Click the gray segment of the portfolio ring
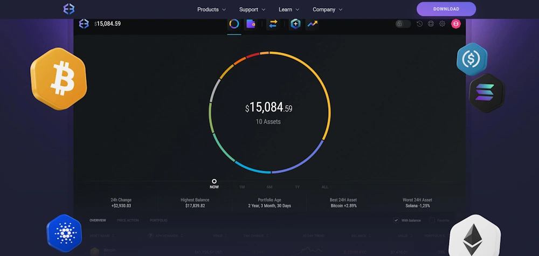The image size is (539, 256). (x=214, y=90)
